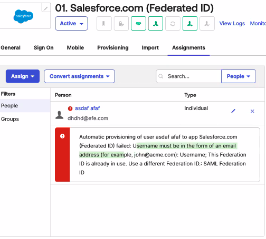Open the Active status dropdown
Image resolution: width=266 pixels, height=239 pixels.
(71, 23)
